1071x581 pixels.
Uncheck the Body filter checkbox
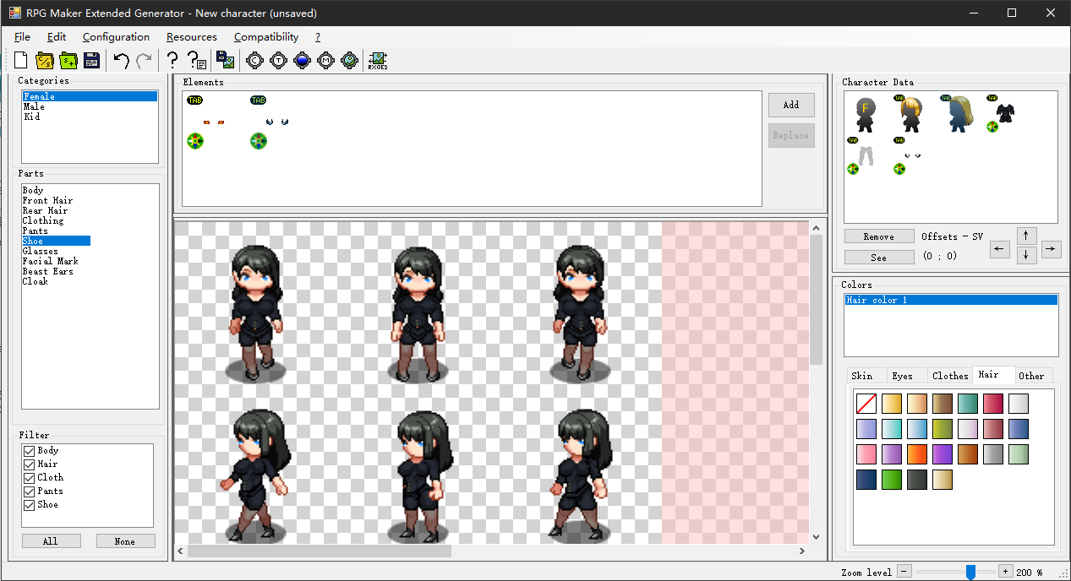tap(30, 451)
